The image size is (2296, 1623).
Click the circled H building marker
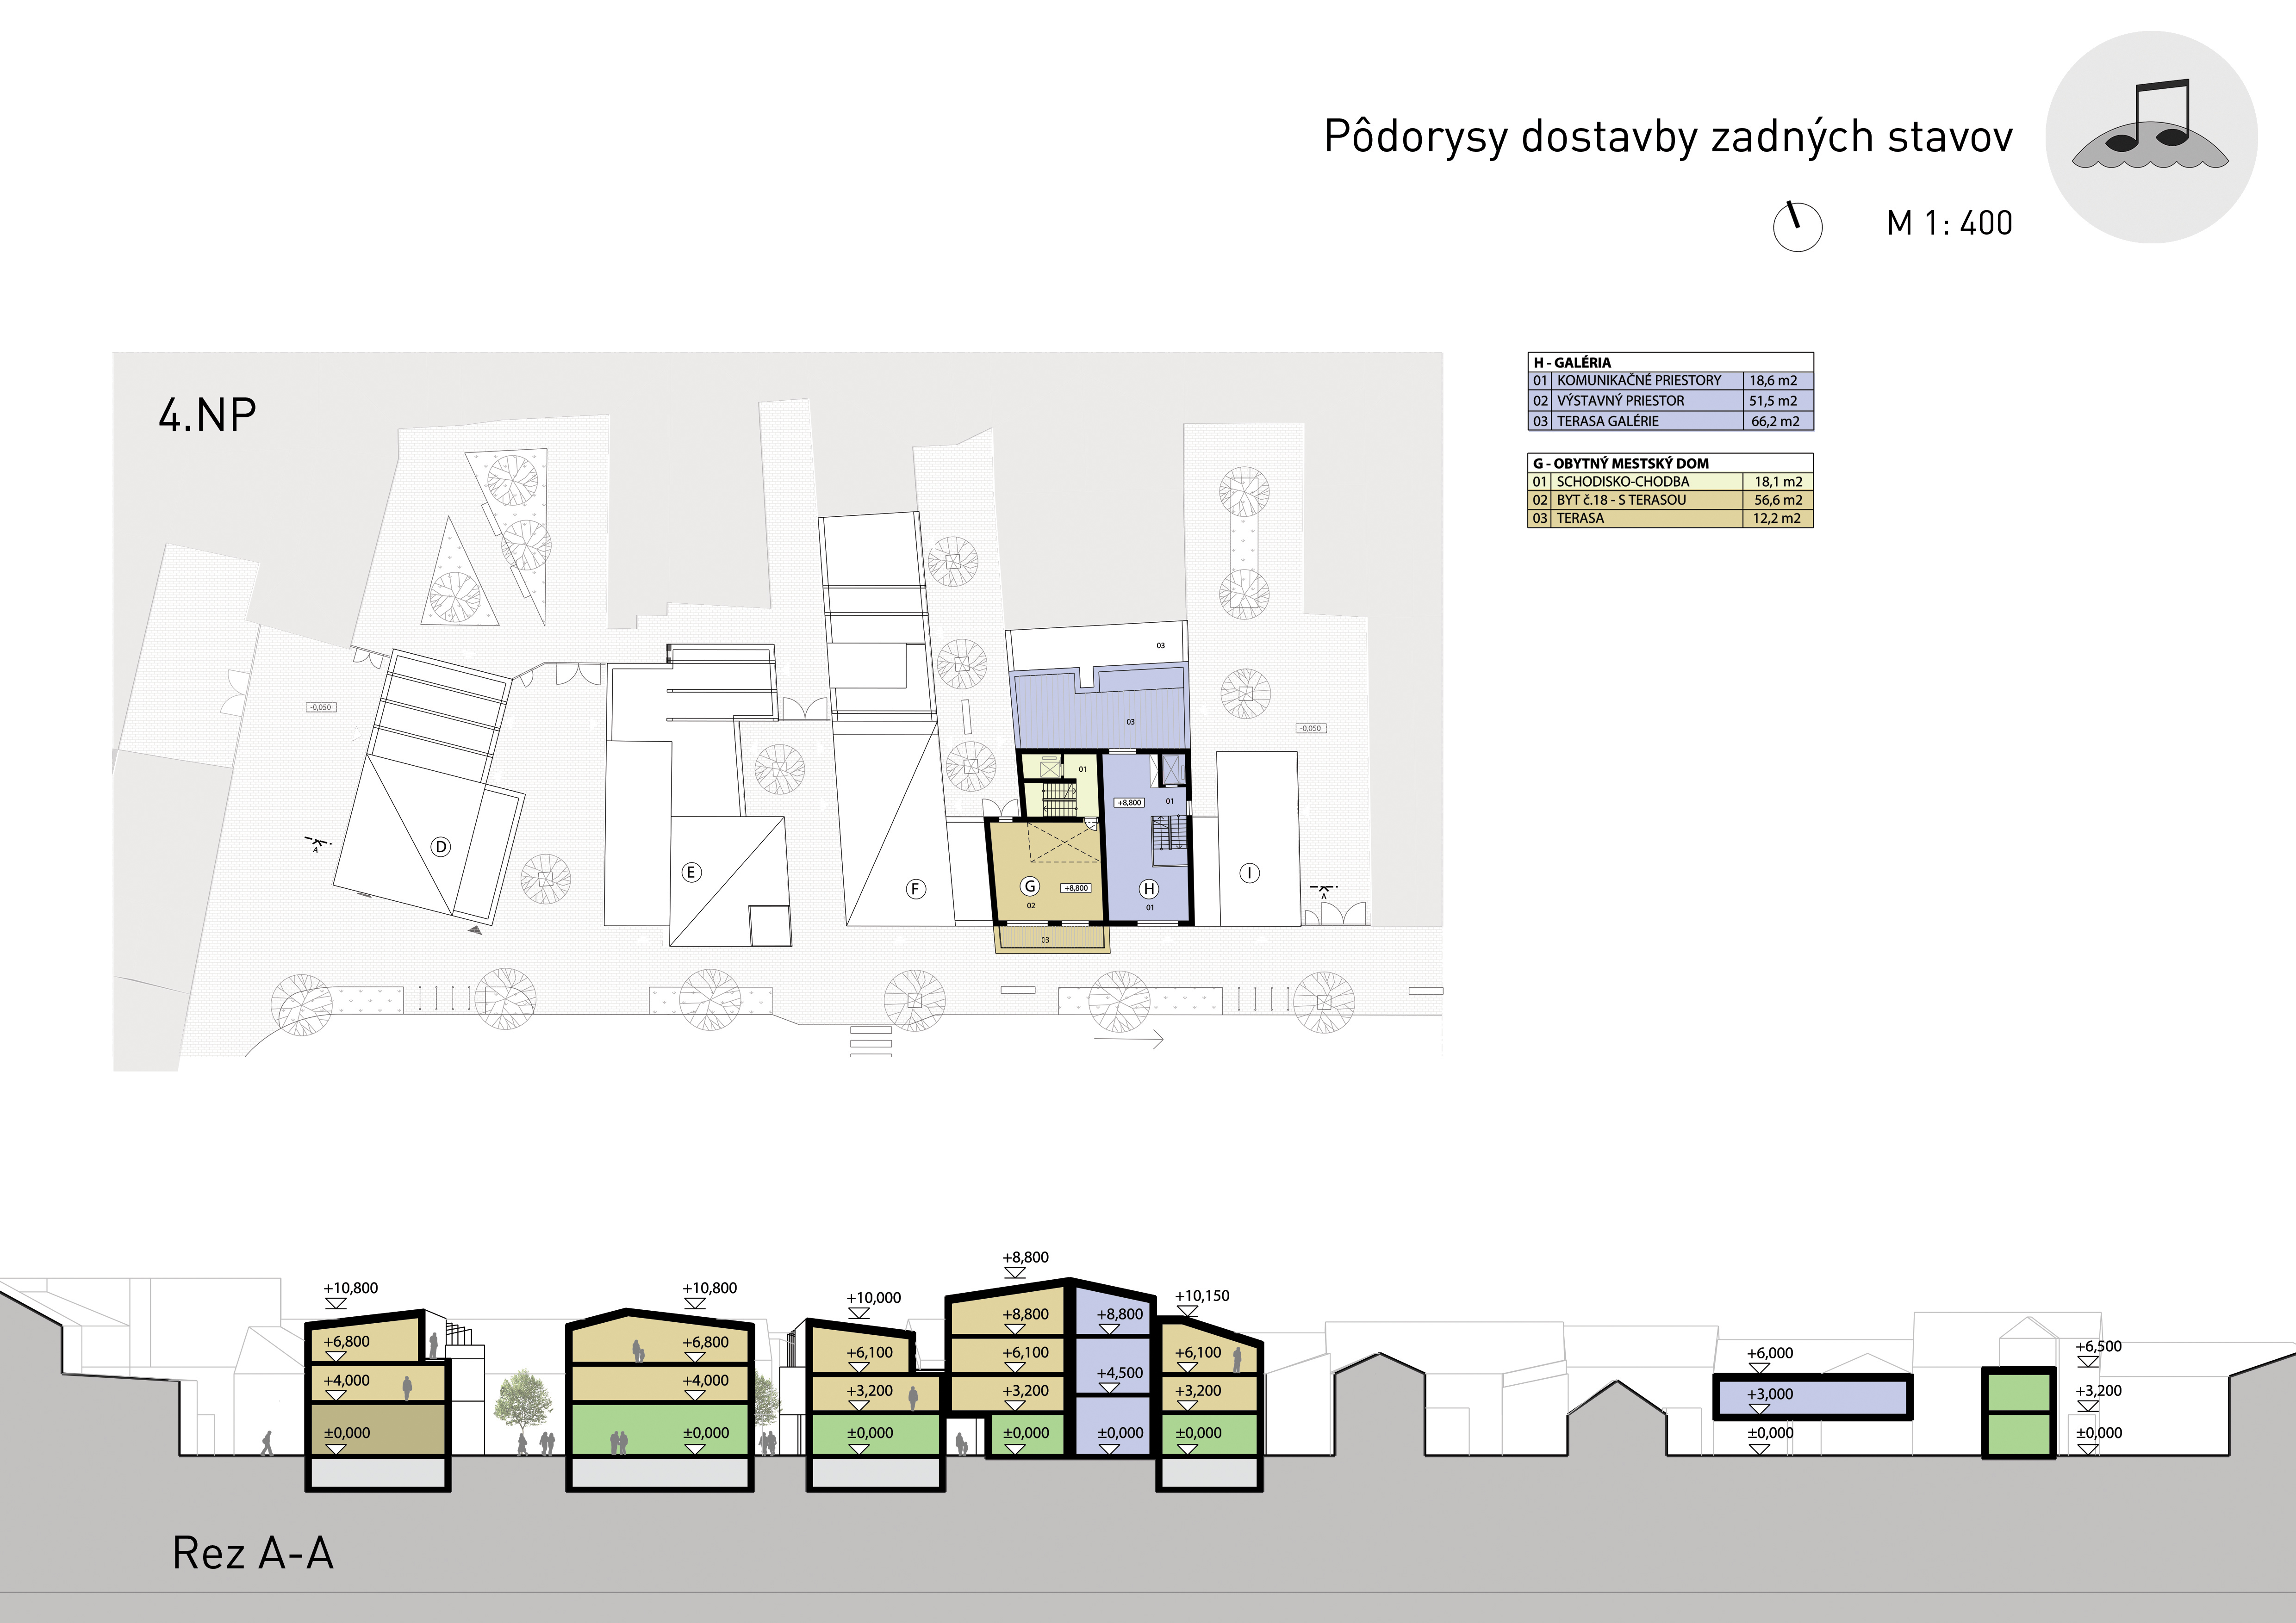coord(1149,888)
